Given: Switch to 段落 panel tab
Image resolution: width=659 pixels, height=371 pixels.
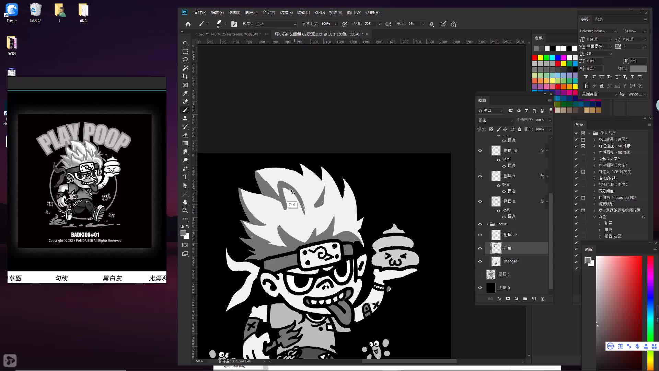Looking at the screenshot, I should (599, 19).
